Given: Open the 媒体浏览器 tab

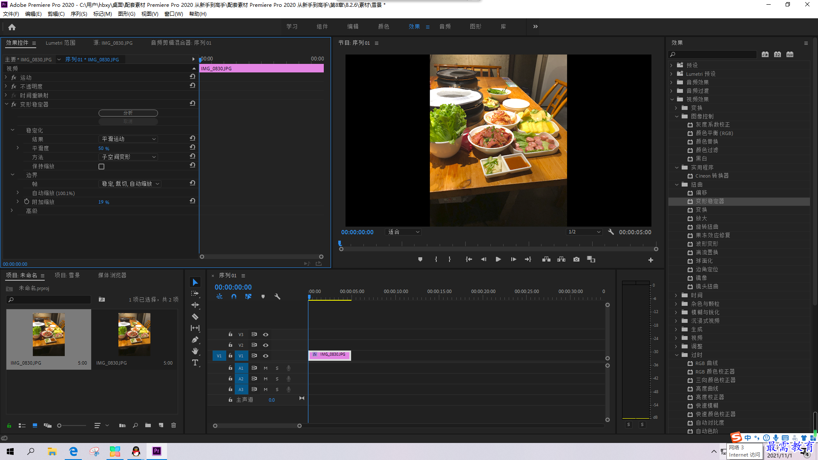Looking at the screenshot, I should tap(112, 276).
